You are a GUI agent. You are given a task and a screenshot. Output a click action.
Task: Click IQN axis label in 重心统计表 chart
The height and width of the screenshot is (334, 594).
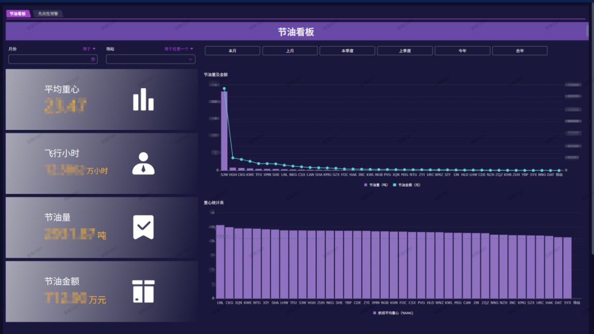(x=238, y=303)
